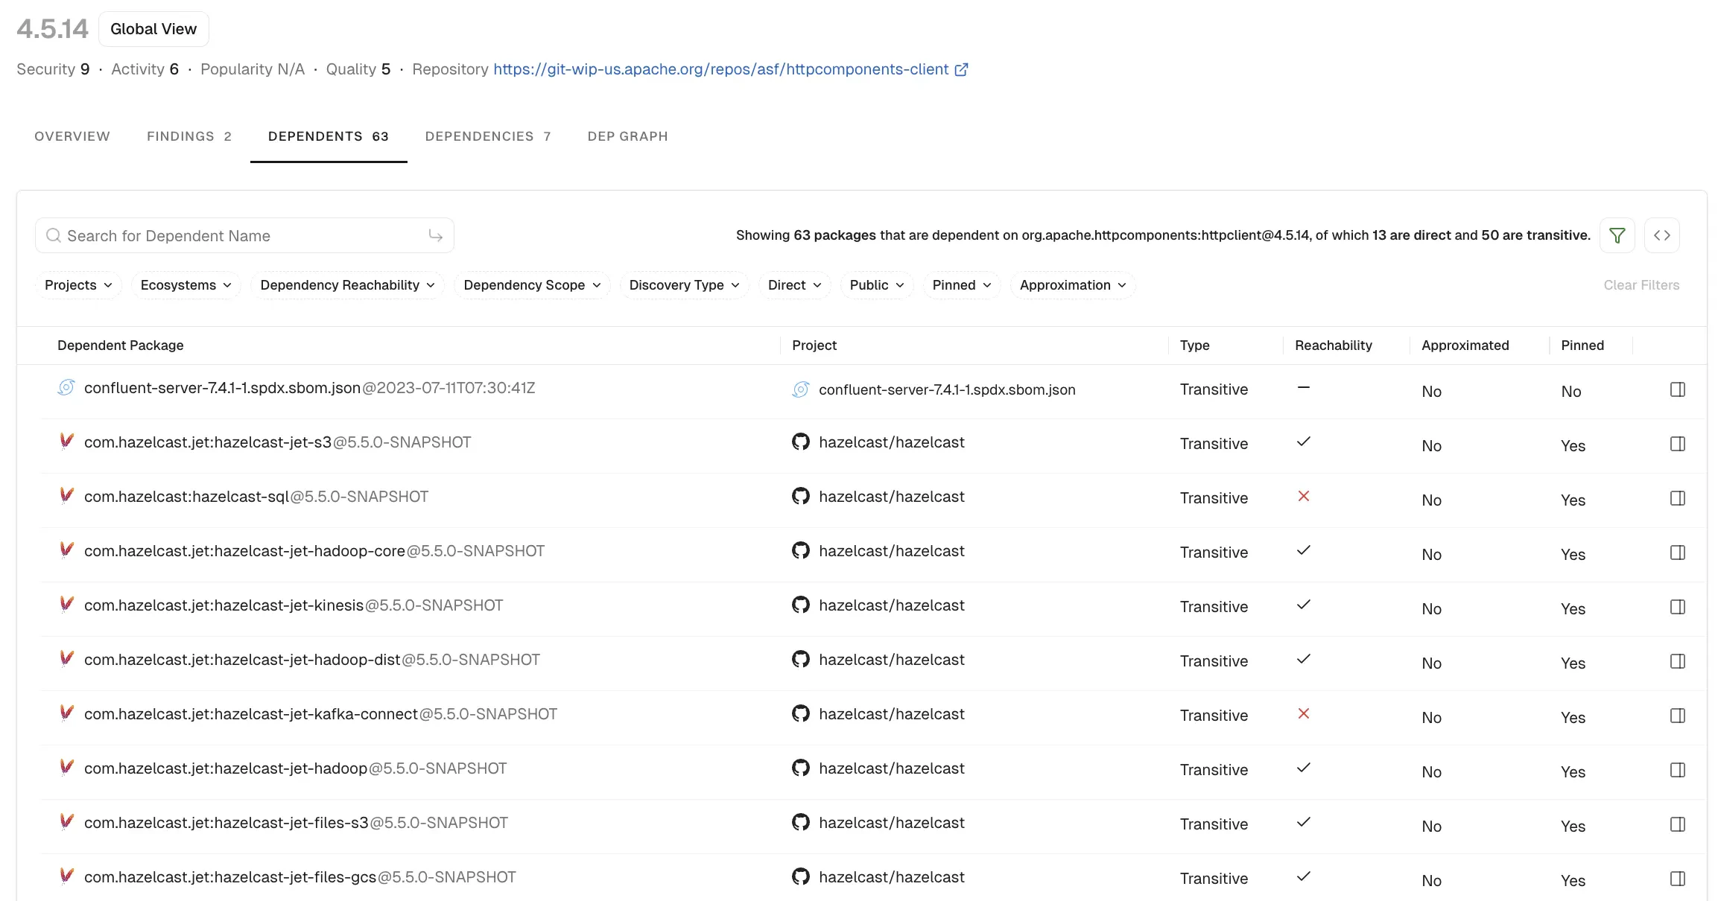Open hazelcast-jet-hadoop-dist package link
1718x901 pixels.
pyautogui.click(x=242, y=660)
